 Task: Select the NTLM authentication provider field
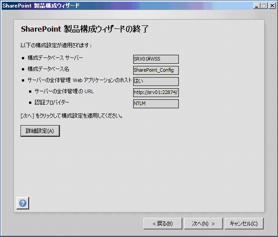156,103
